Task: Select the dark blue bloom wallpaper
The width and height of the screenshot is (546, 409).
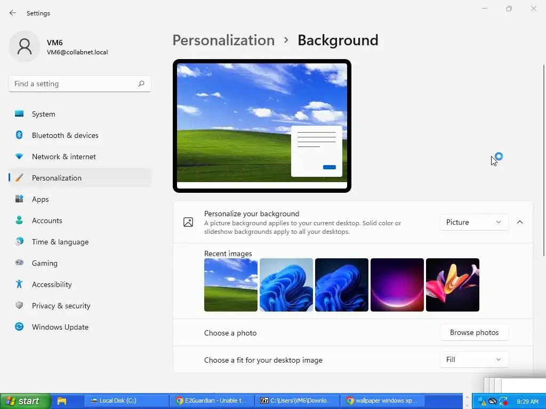Action: coord(342,285)
